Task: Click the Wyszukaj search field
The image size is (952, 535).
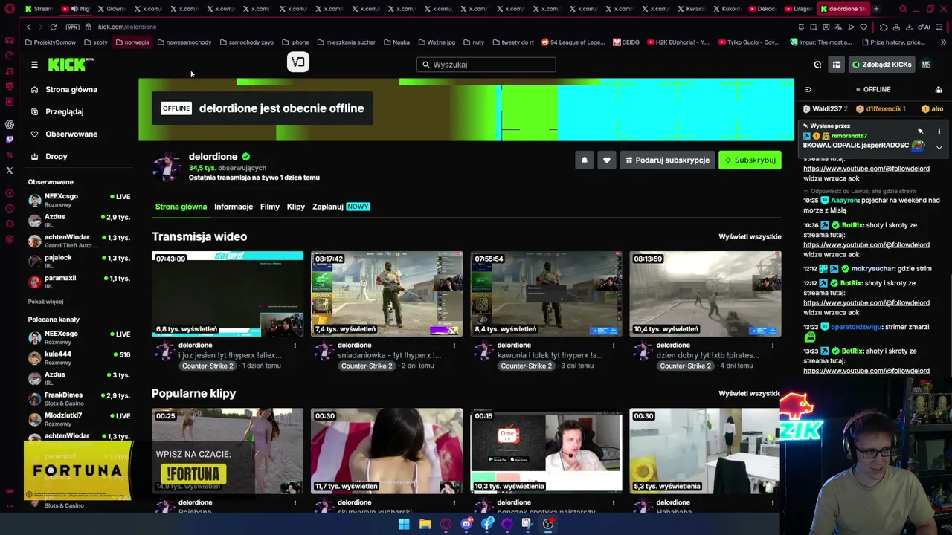Action: click(x=486, y=65)
